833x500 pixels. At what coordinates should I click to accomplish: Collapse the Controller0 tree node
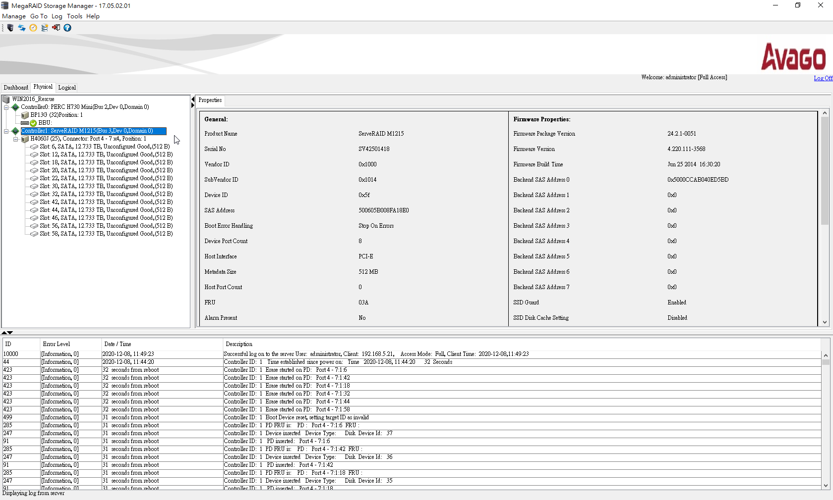point(6,107)
